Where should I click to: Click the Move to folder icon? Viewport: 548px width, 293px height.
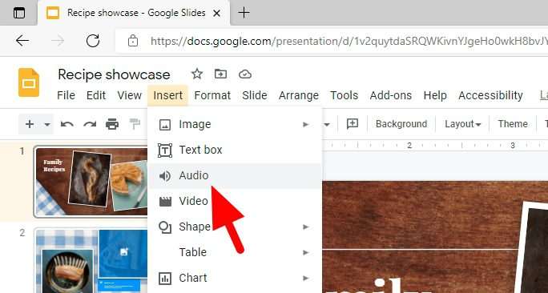click(x=220, y=74)
